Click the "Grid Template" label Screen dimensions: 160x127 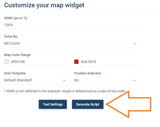coord(15,73)
